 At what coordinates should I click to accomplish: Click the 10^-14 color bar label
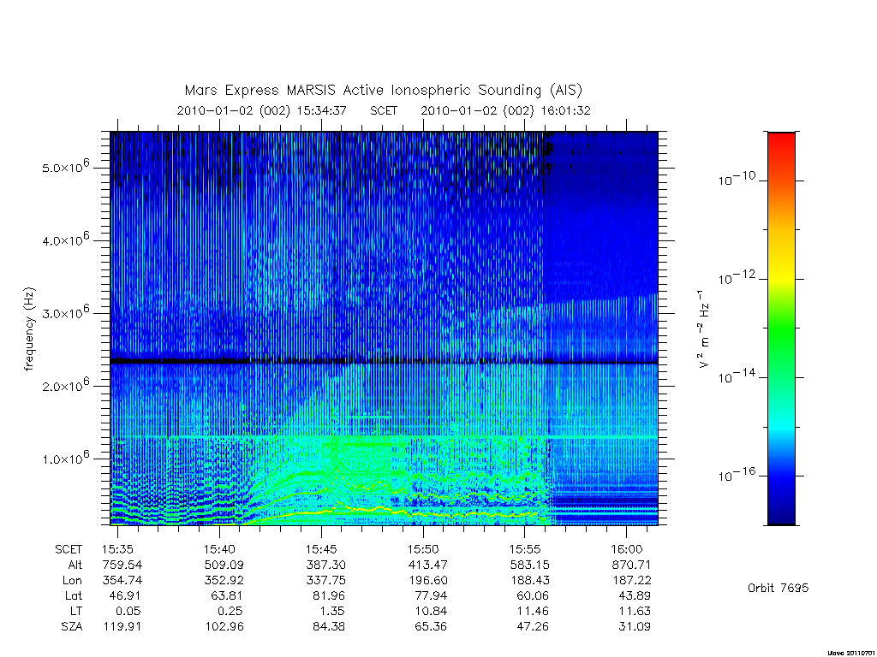737,376
